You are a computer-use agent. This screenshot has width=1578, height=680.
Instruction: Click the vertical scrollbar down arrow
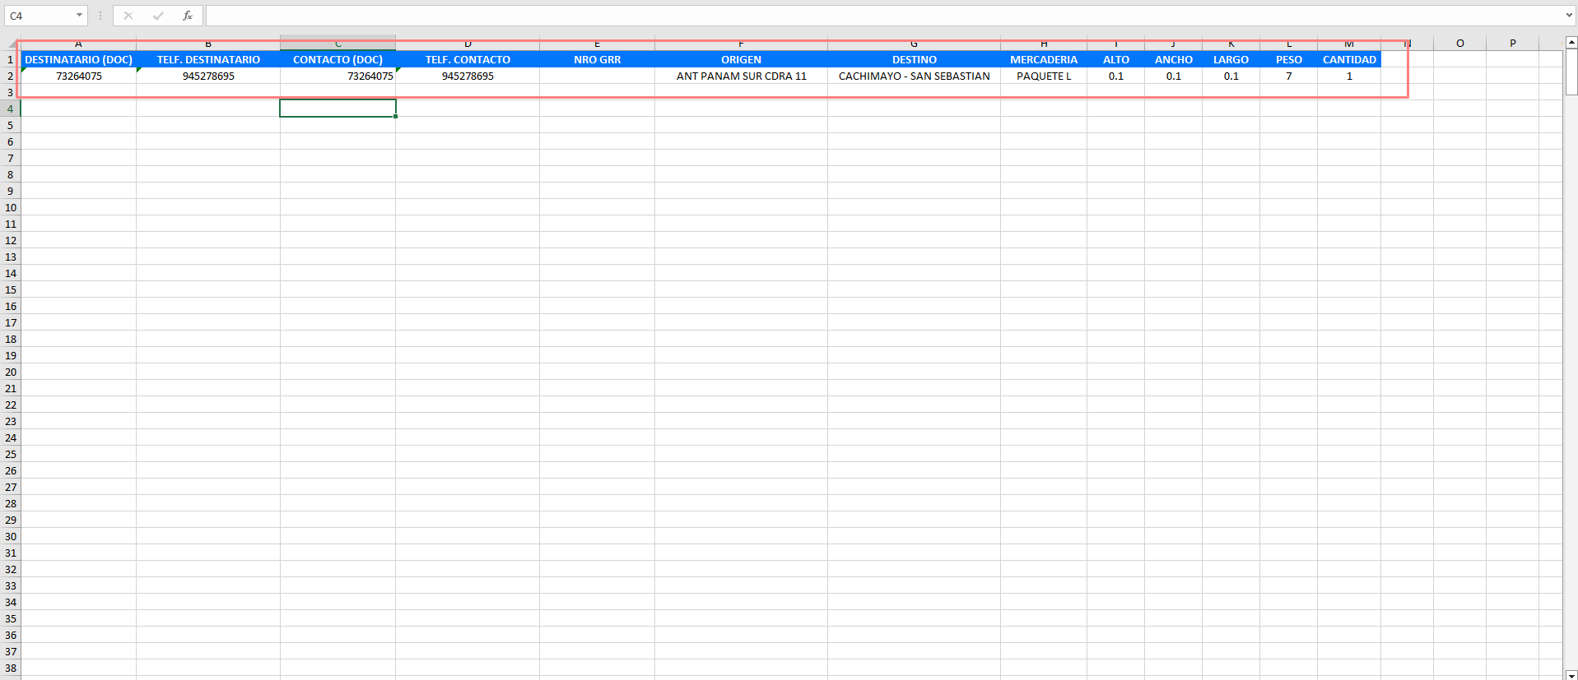click(x=1571, y=674)
